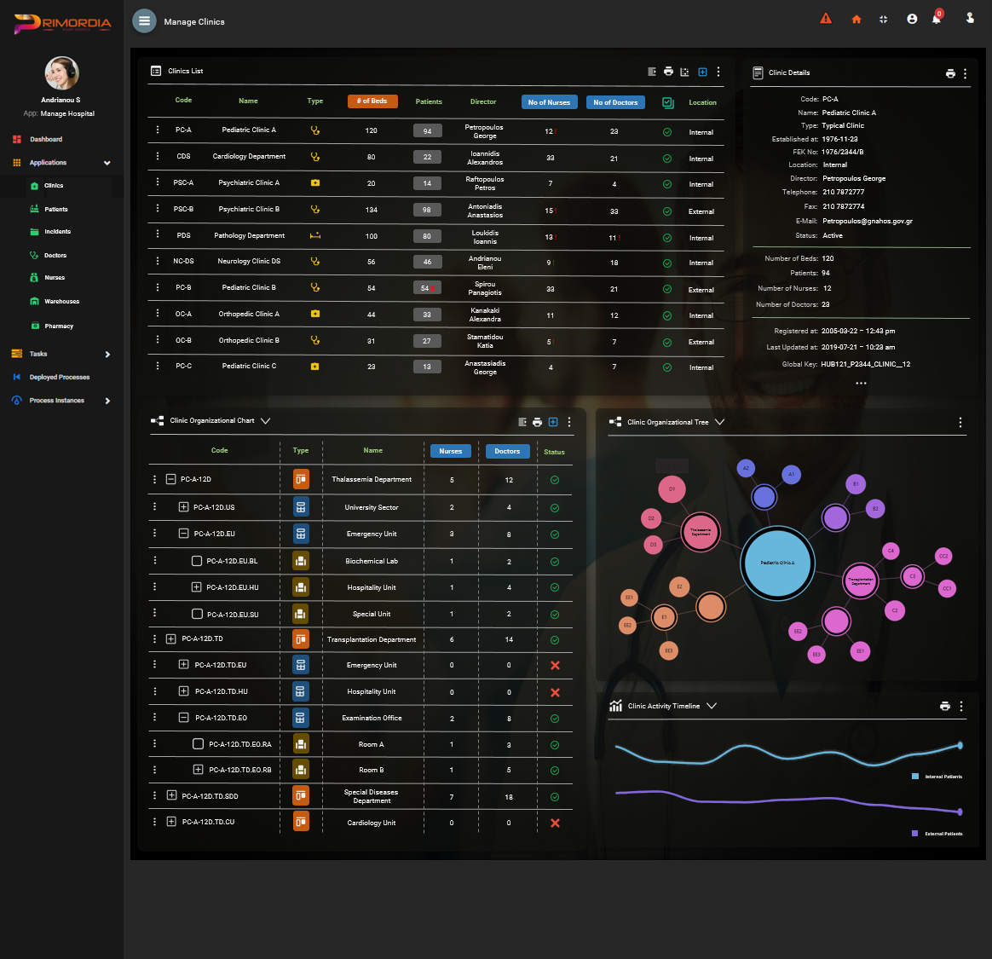992x959 pixels.
Task: Check the PC-A-12D.EU.BL row checkbox
Action: tap(197, 562)
